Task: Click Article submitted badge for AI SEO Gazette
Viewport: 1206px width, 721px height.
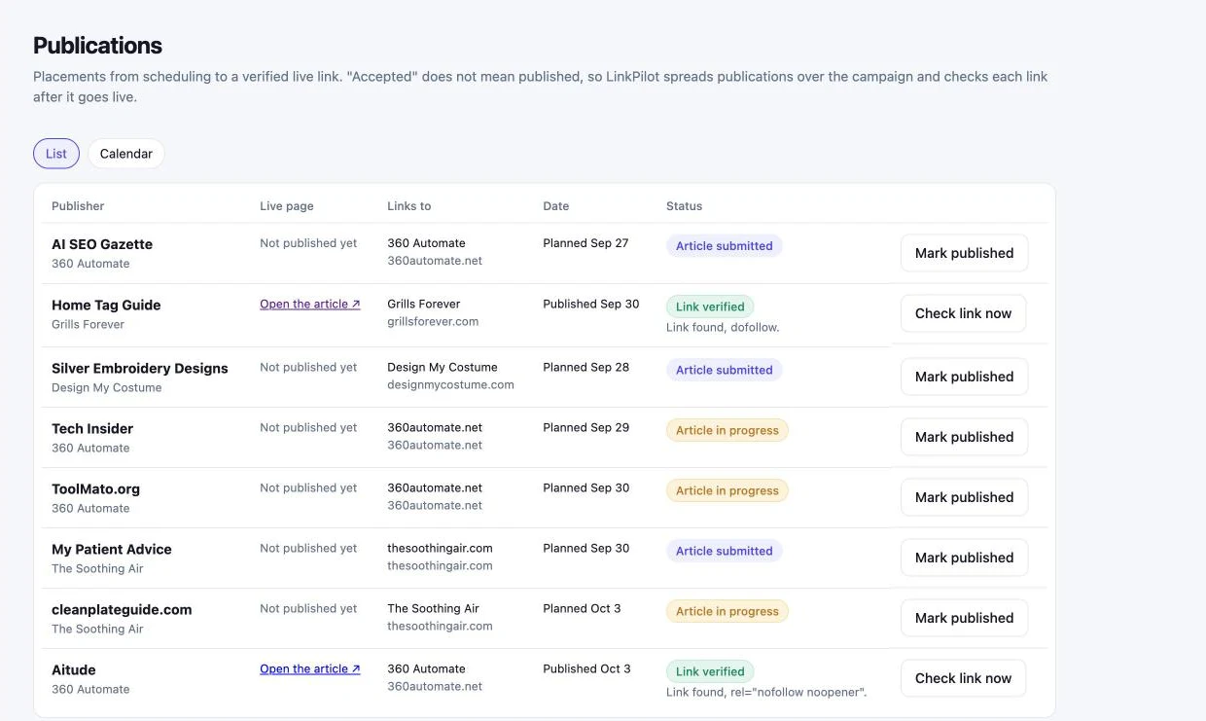Action: pos(724,246)
